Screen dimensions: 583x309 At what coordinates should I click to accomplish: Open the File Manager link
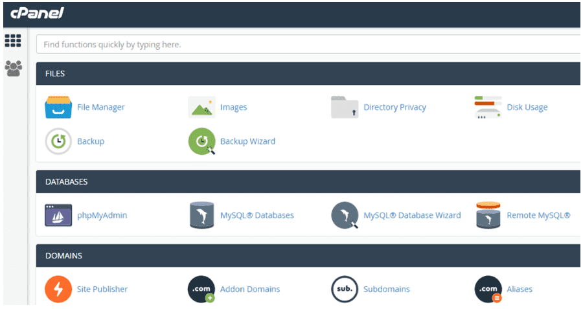(x=101, y=107)
